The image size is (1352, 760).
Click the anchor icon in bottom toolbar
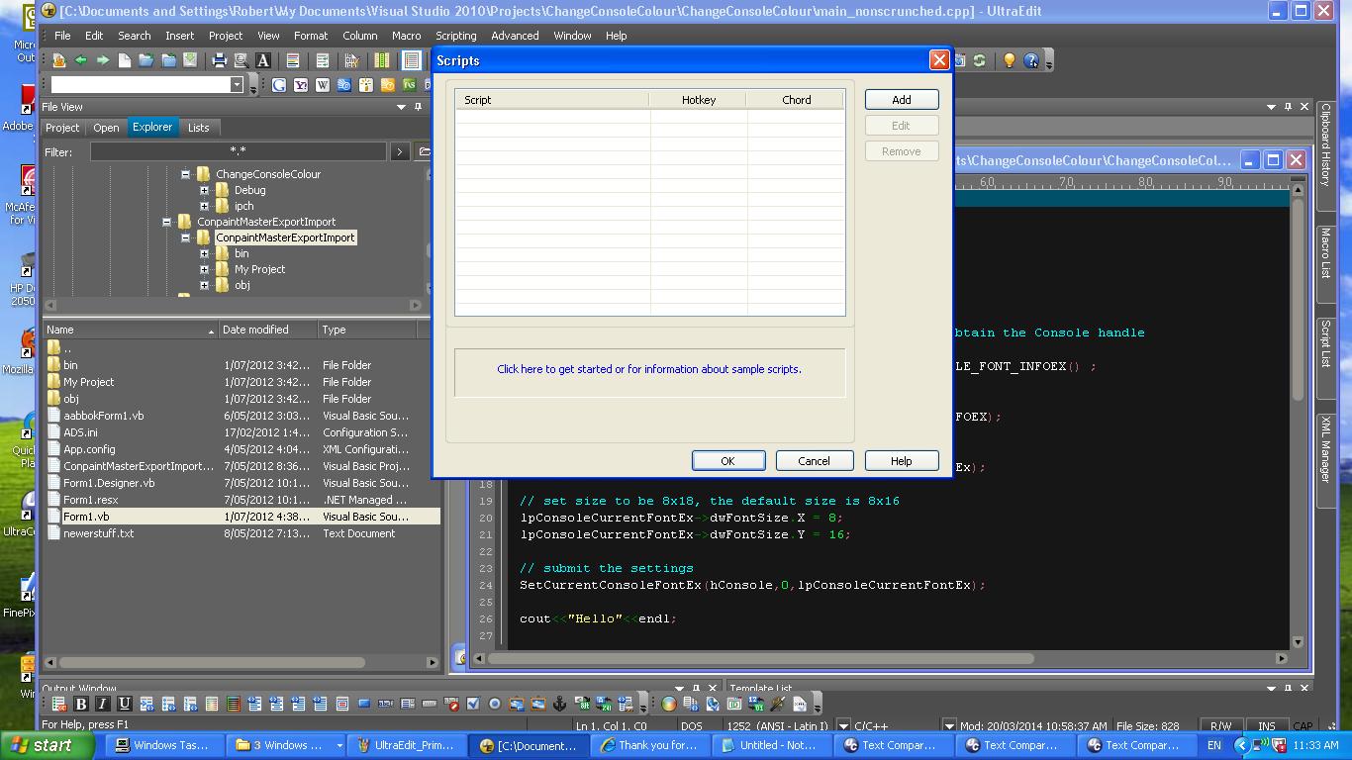(559, 704)
